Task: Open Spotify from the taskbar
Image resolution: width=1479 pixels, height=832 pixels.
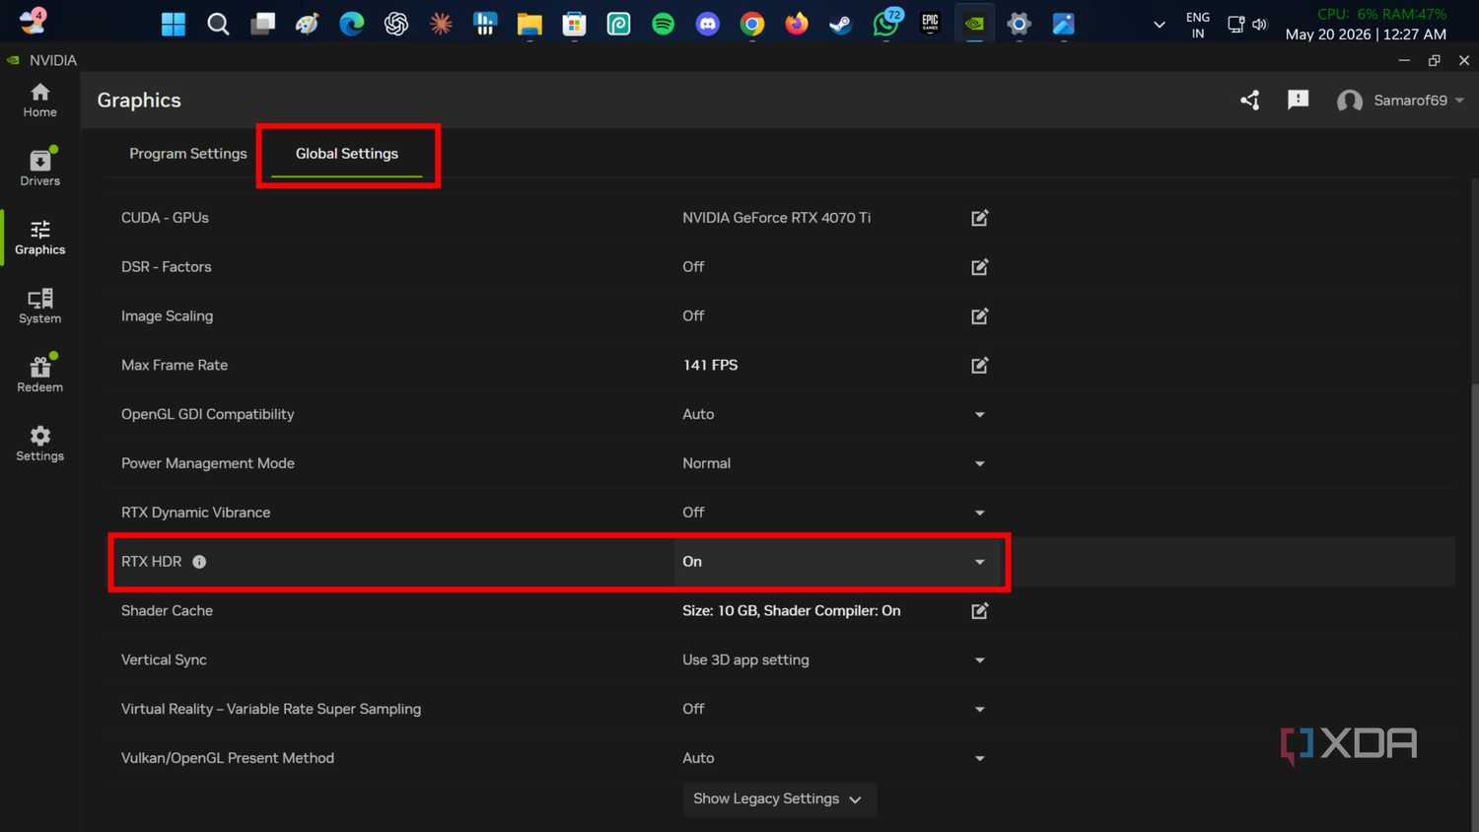Action: (663, 24)
